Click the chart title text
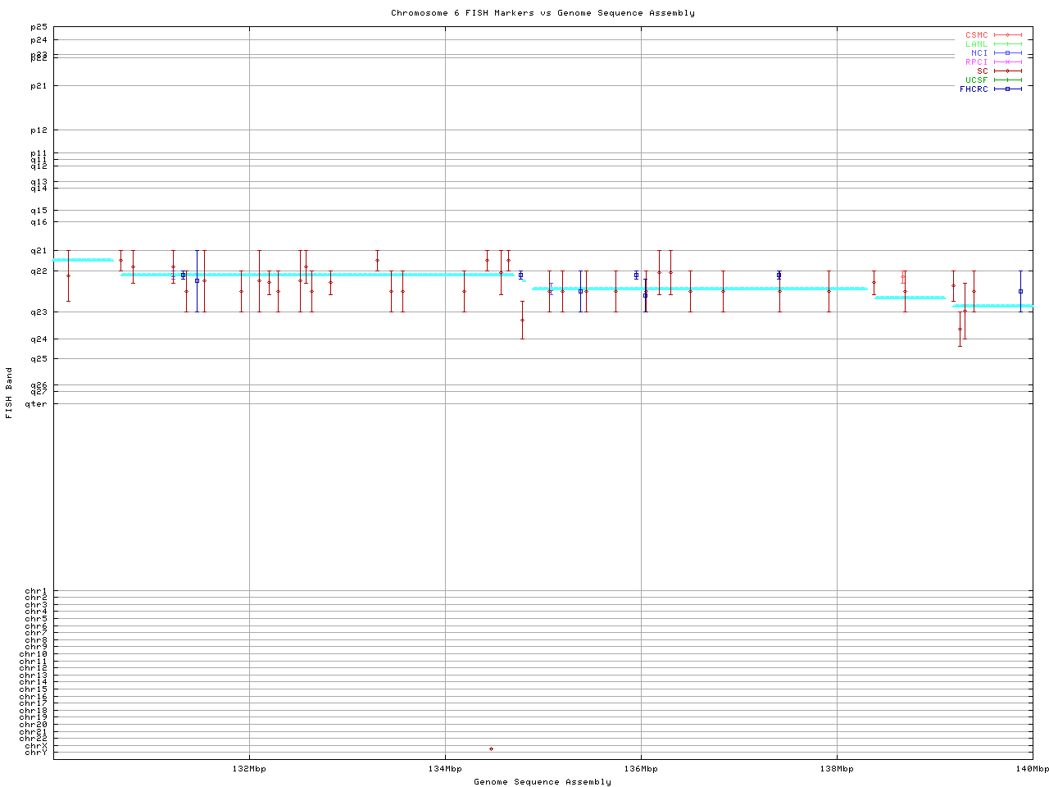This screenshot has width=1049, height=787. pos(543,13)
